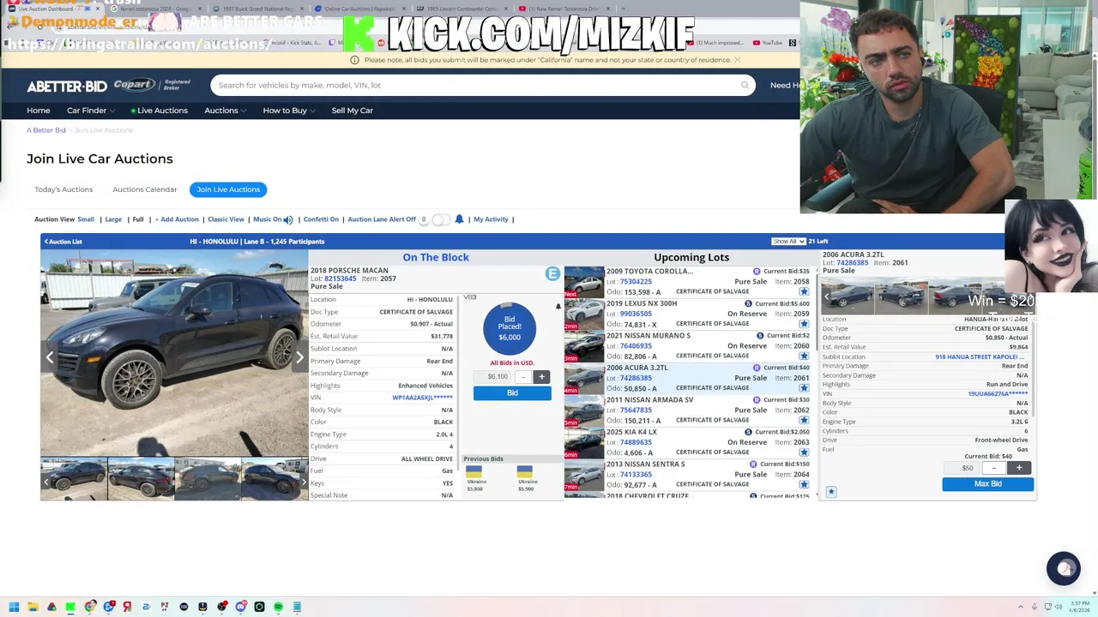The height and width of the screenshot is (617, 1098).
Task: Click the blue Bid button
Action: point(512,393)
